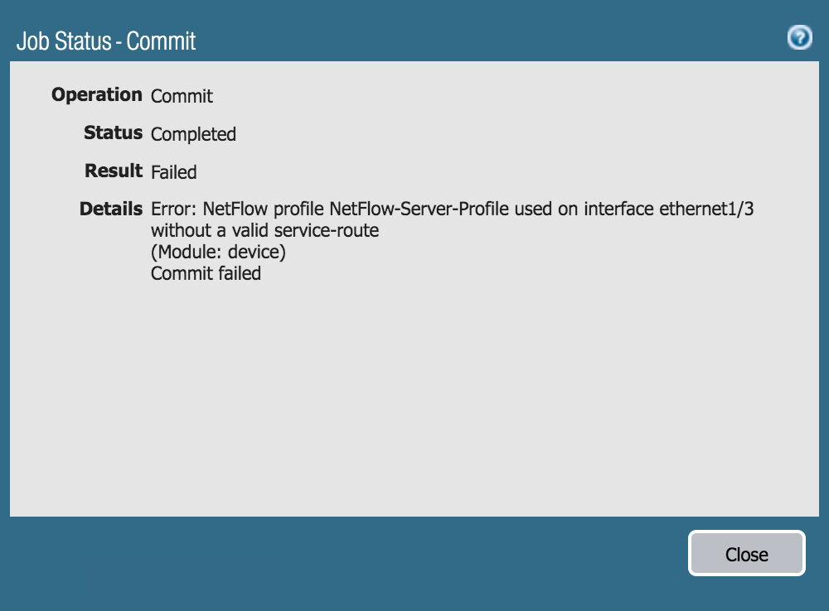Click the Details field label

(x=111, y=209)
